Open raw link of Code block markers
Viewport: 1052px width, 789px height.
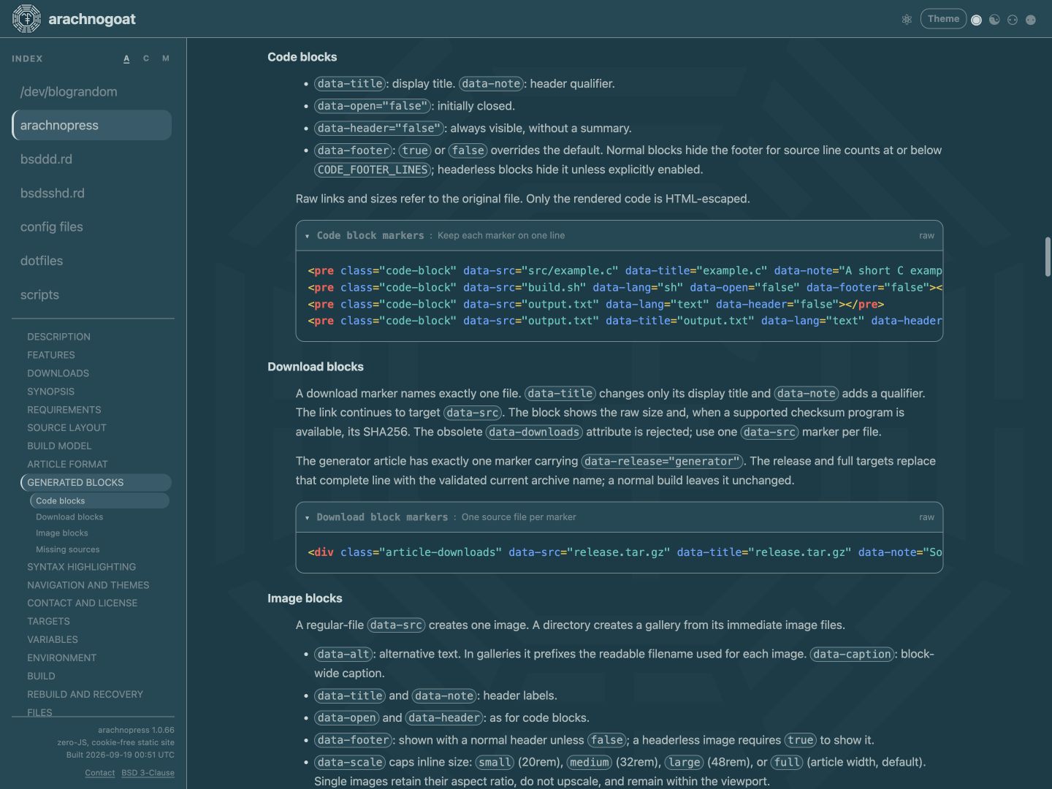click(x=926, y=236)
